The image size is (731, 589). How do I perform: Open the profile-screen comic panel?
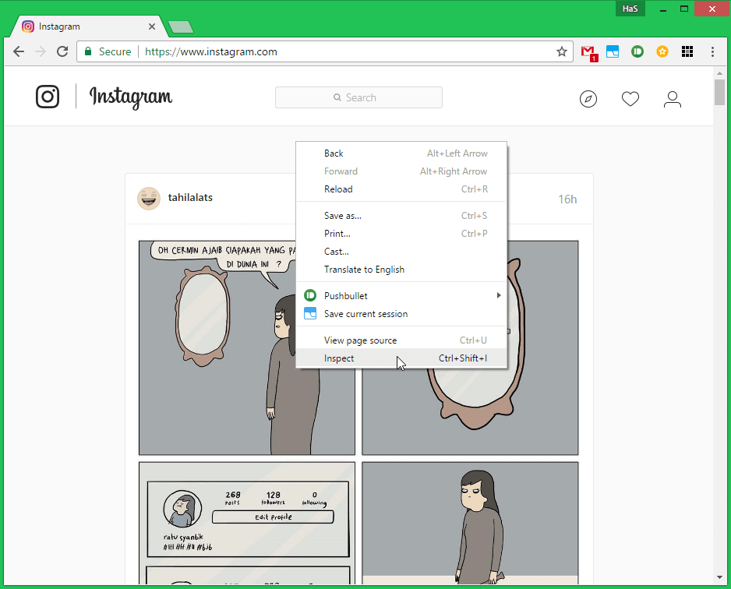pyautogui.click(x=247, y=523)
